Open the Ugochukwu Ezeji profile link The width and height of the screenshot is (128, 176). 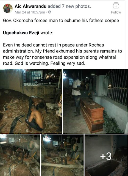pyautogui.click(x=21, y=33)
